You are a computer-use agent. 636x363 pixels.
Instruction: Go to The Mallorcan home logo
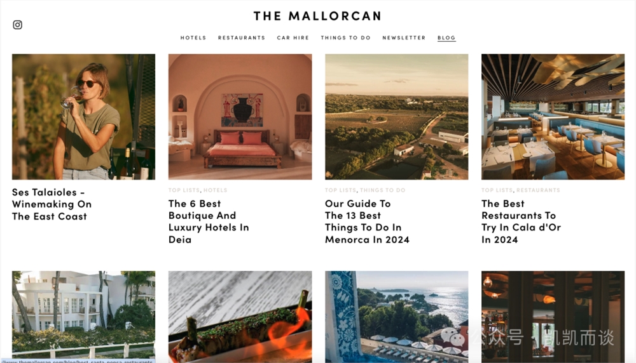tap(317, 16)
